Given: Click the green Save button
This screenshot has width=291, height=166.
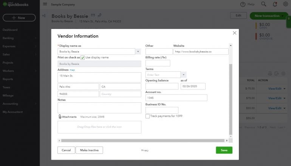Looking at the screenshot, I should (x=224, y=150).
